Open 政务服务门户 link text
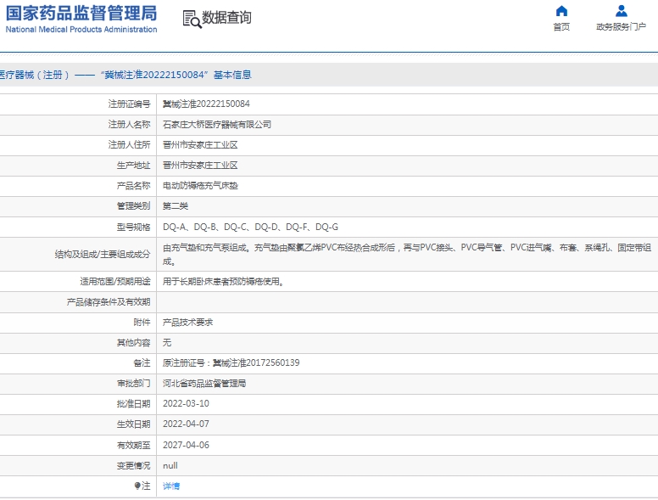The image size is (658, 500). click(621, 27)
